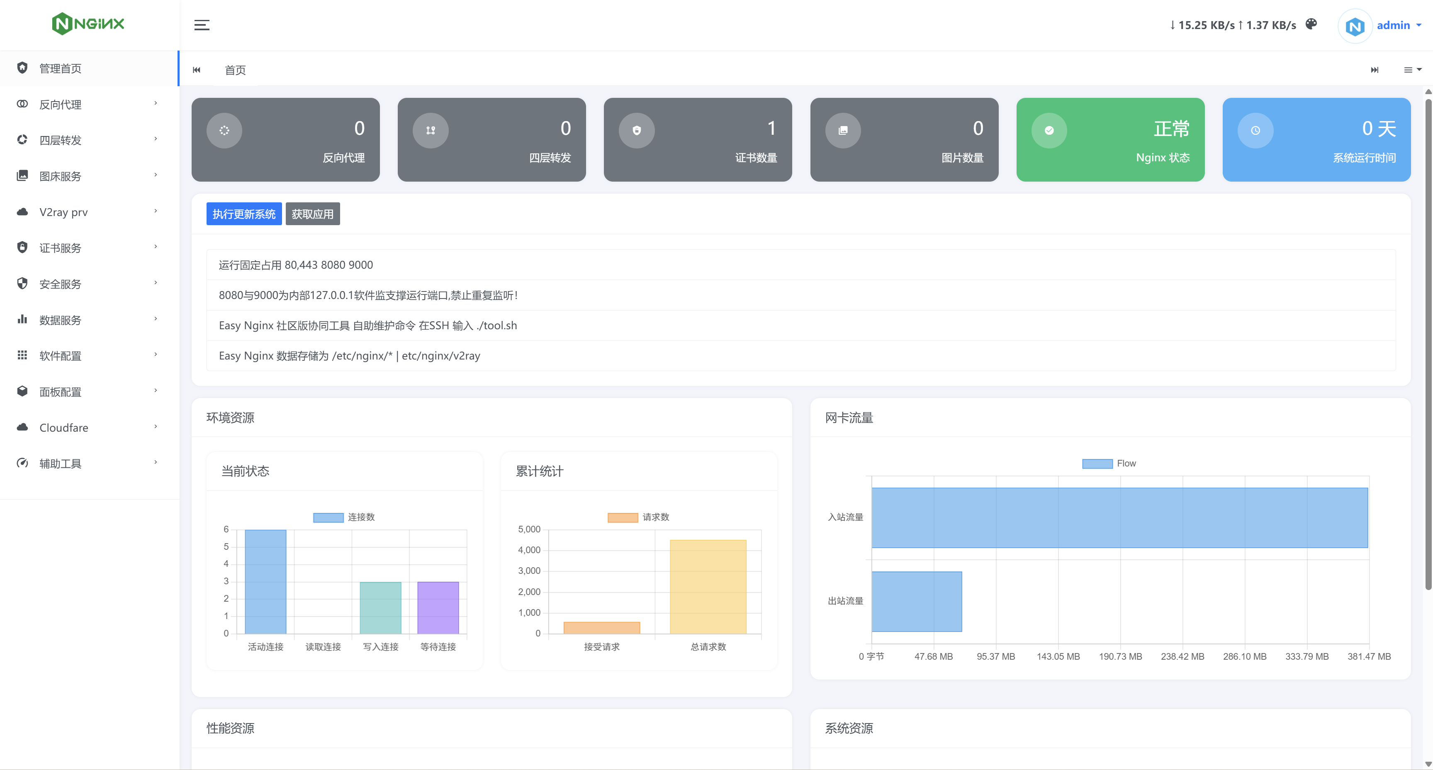This screenshot has width=1433, height=770.
Task: Expand the 反向代理 menu chevron
Action: pos(156,103)
